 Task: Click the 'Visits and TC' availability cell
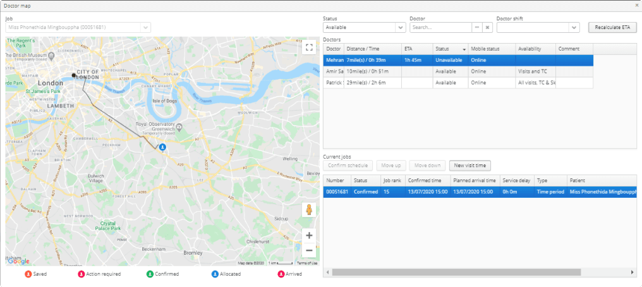tap(536, 71)
